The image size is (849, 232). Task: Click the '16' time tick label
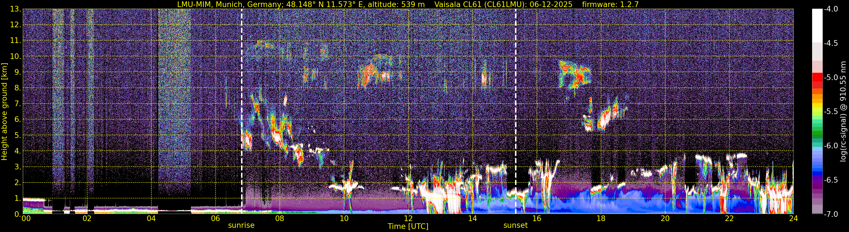[536, 219]
